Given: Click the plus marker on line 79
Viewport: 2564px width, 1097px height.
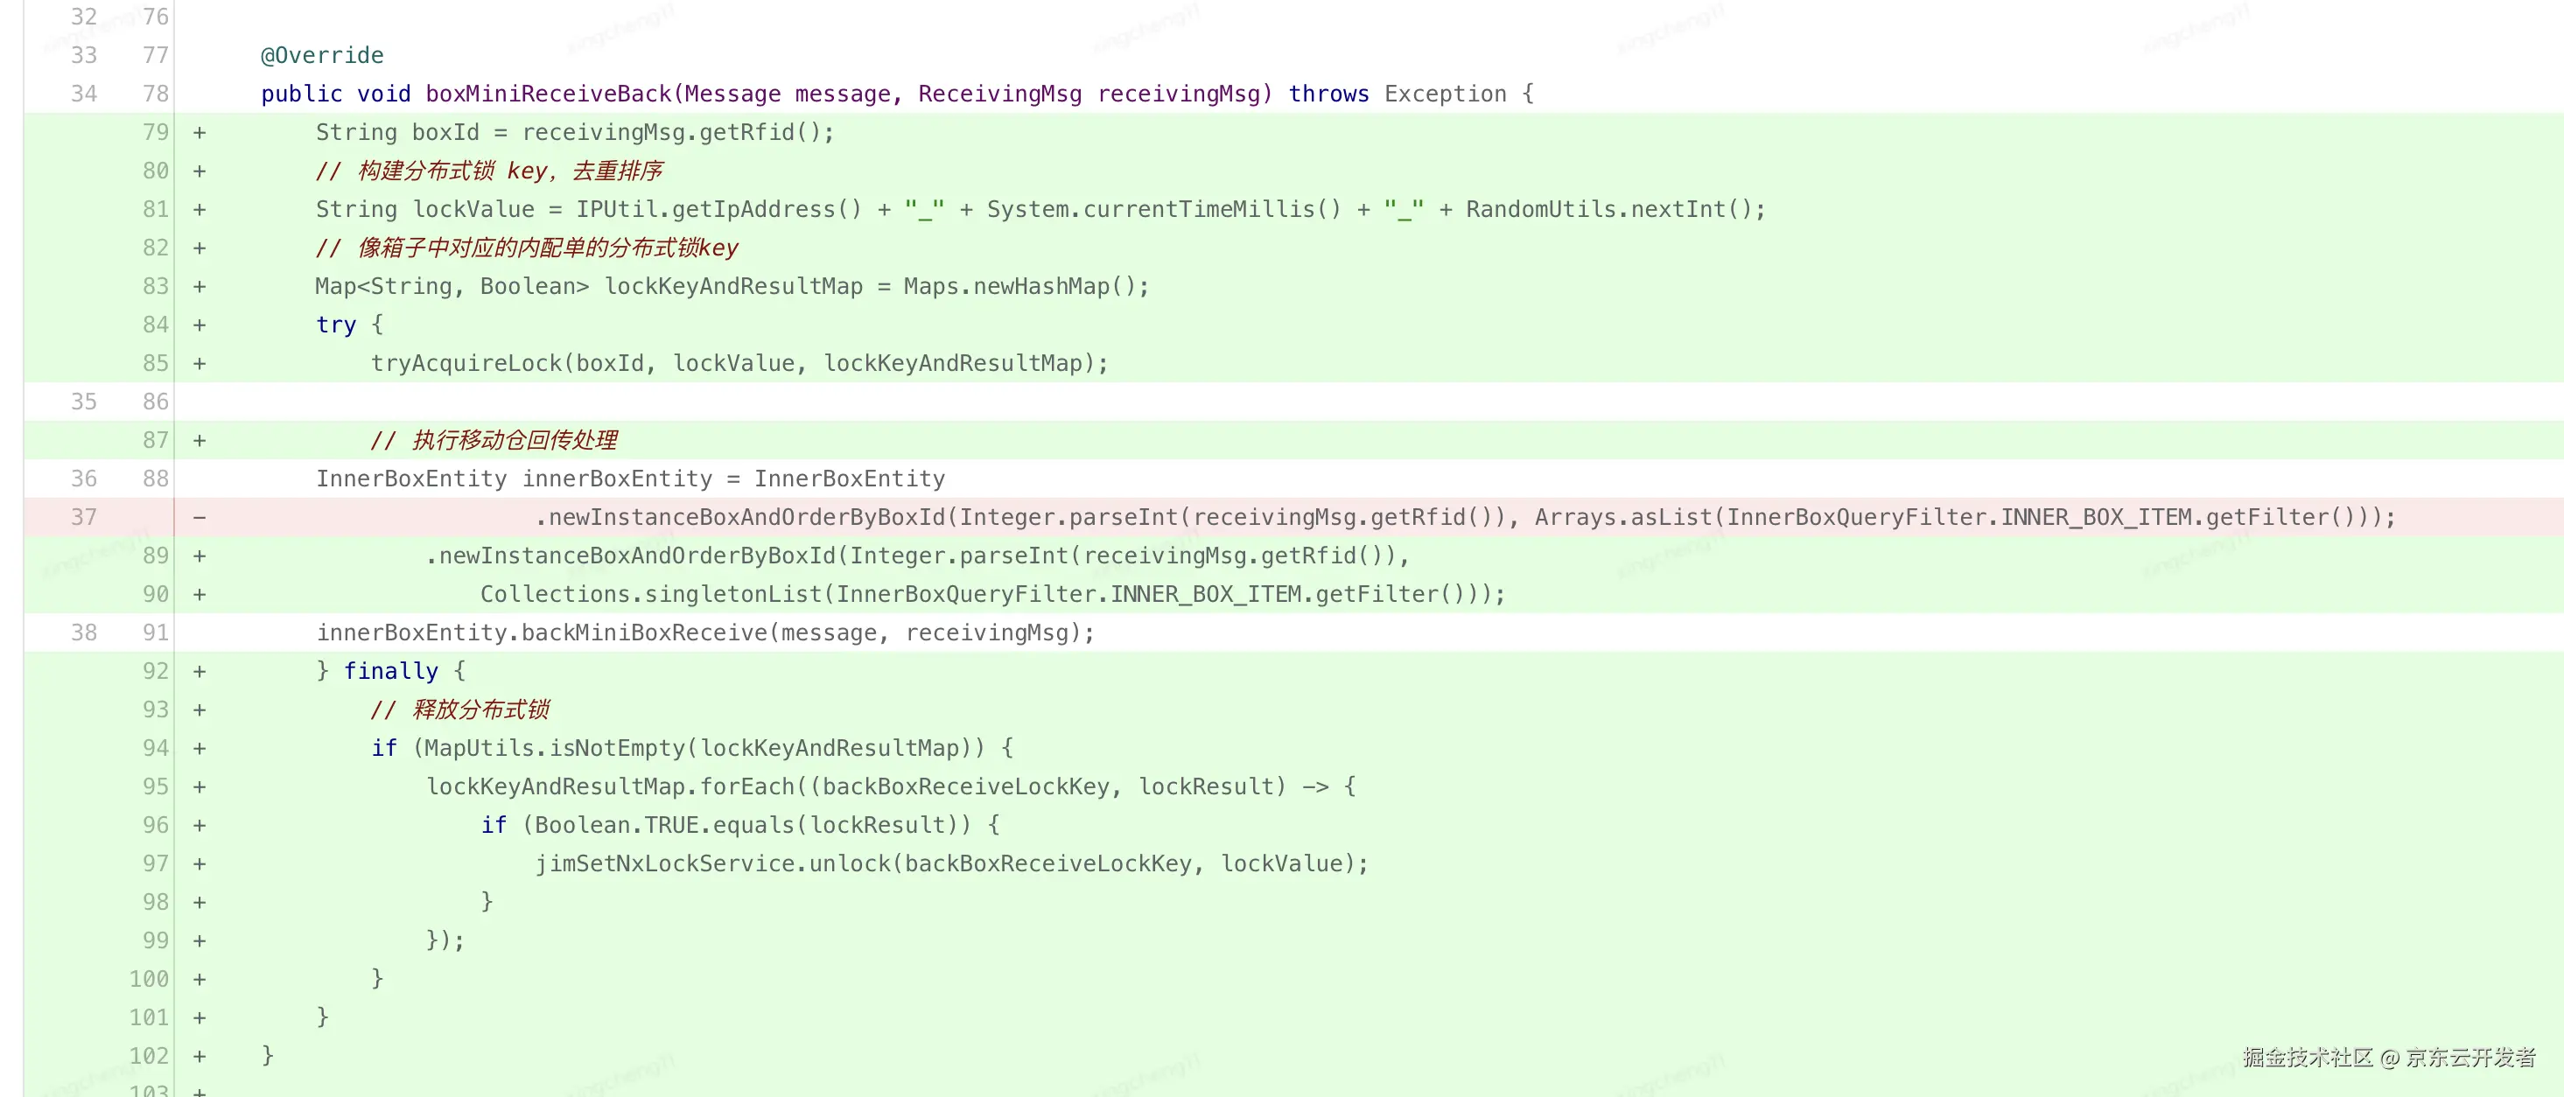Looking at the screenshot, I should point(199,132).
